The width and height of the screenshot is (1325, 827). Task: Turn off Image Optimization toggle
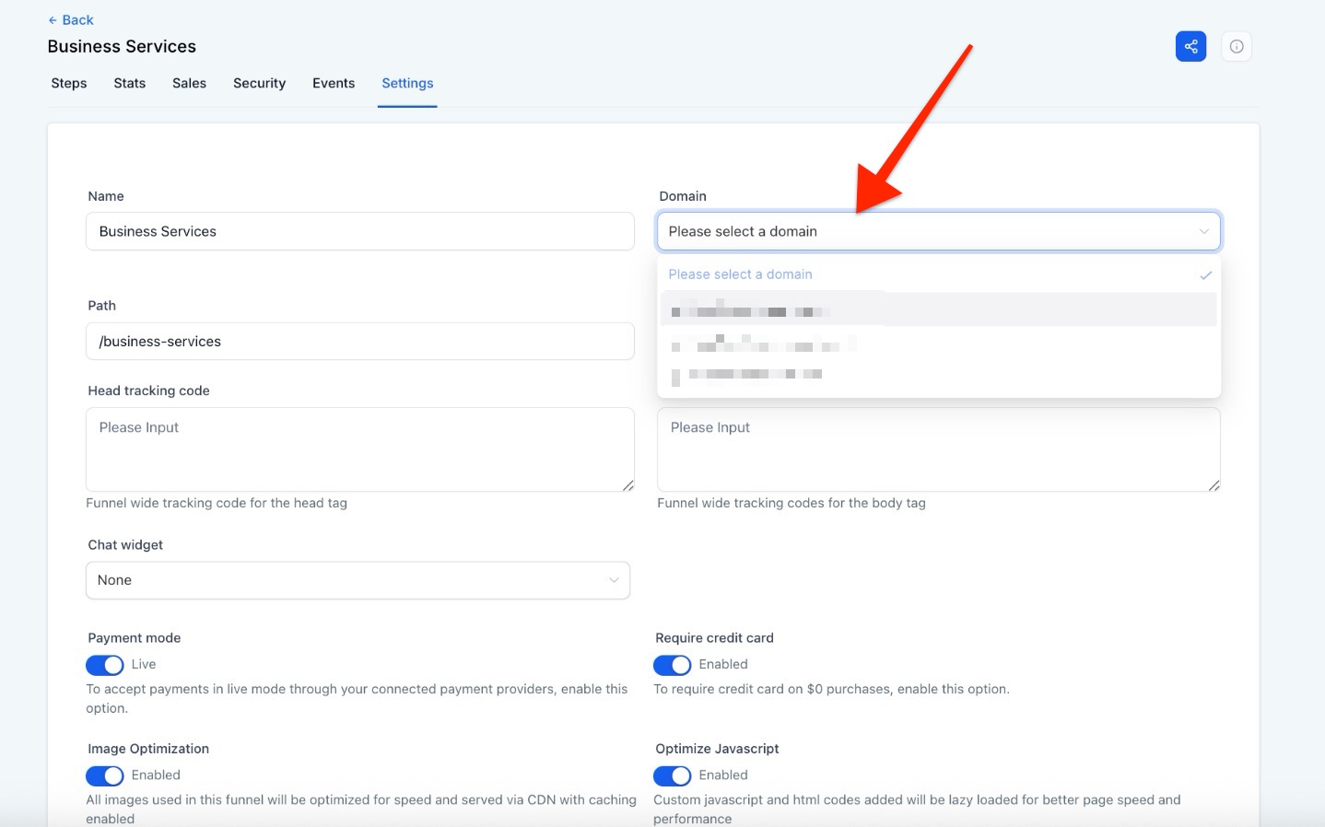click(x=105, y=775)
